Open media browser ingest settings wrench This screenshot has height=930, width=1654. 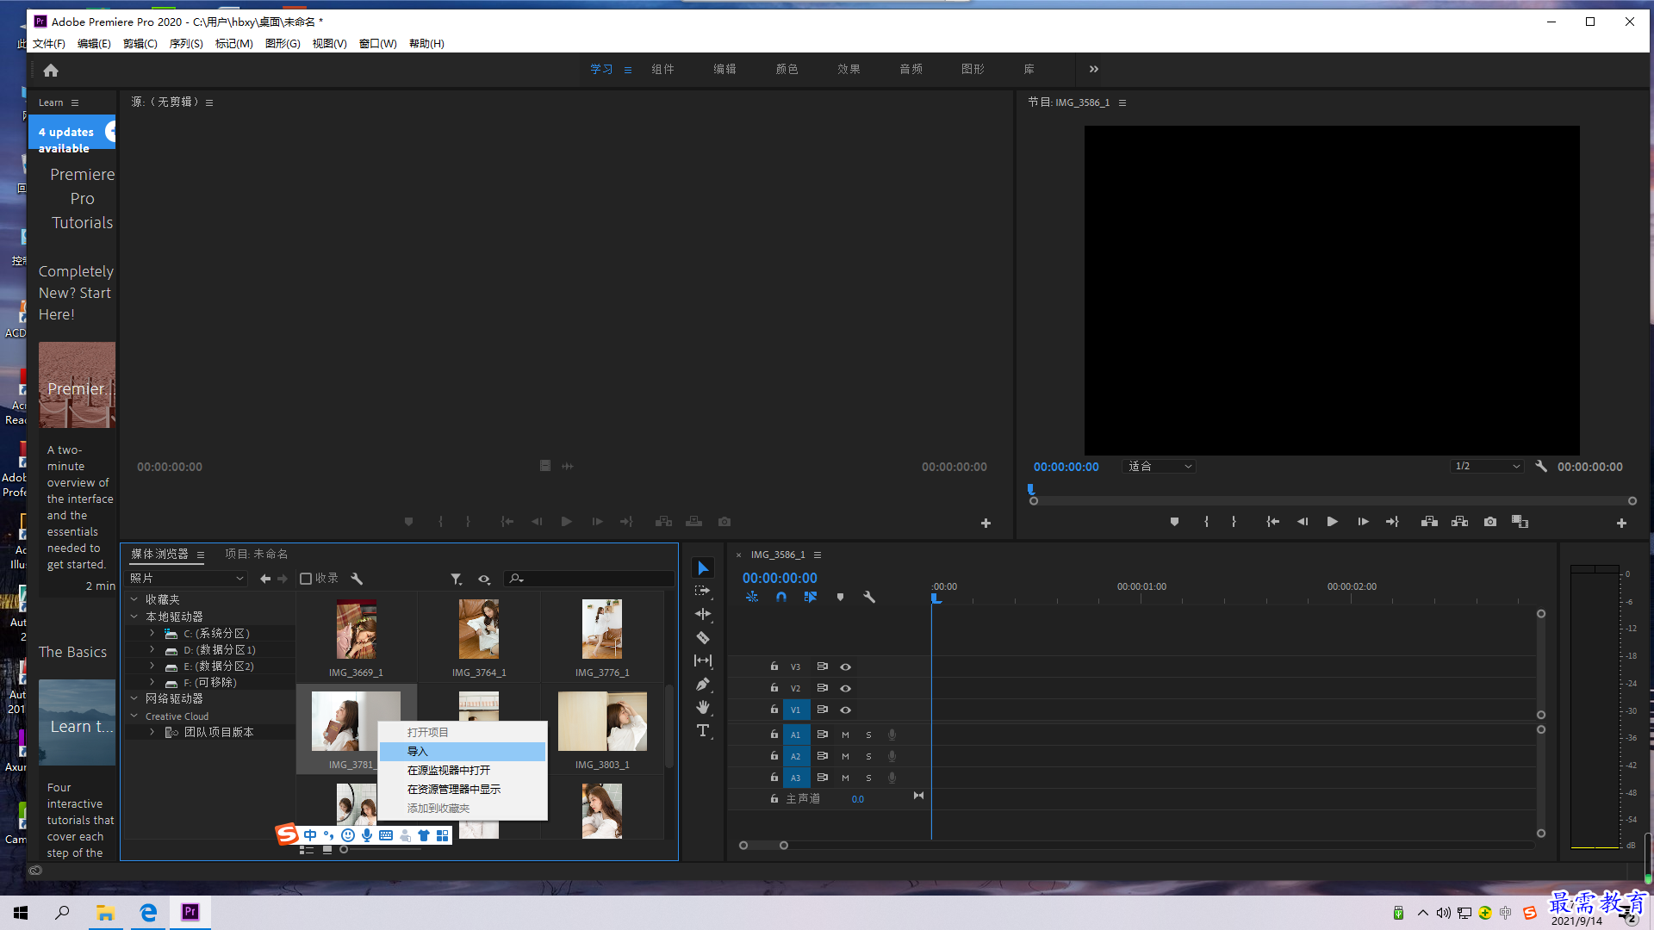click(x=357, y=579)
